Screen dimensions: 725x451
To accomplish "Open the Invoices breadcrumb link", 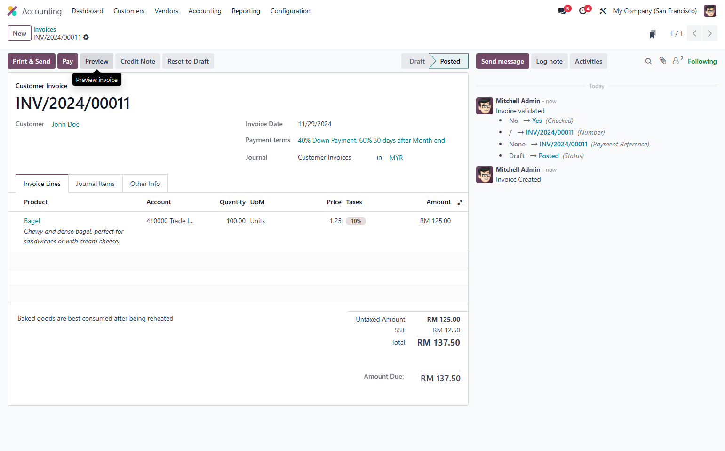I will tap(45, 29).
